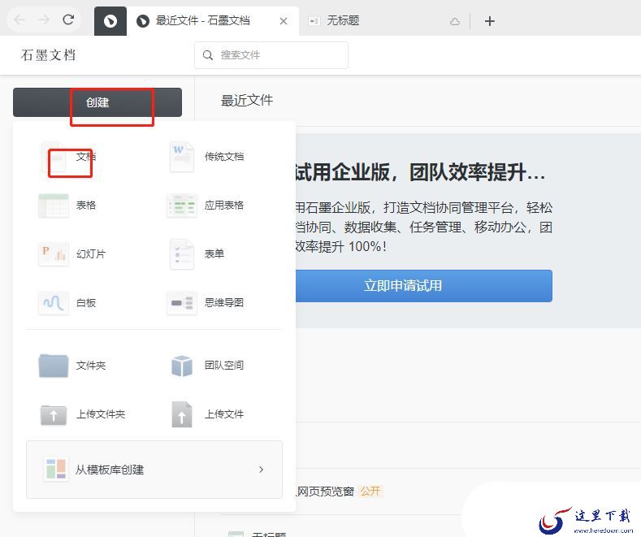This screenshot has width=641, height=537.
Task: Choose 传统文档 in the create menu
Action: 224,157
